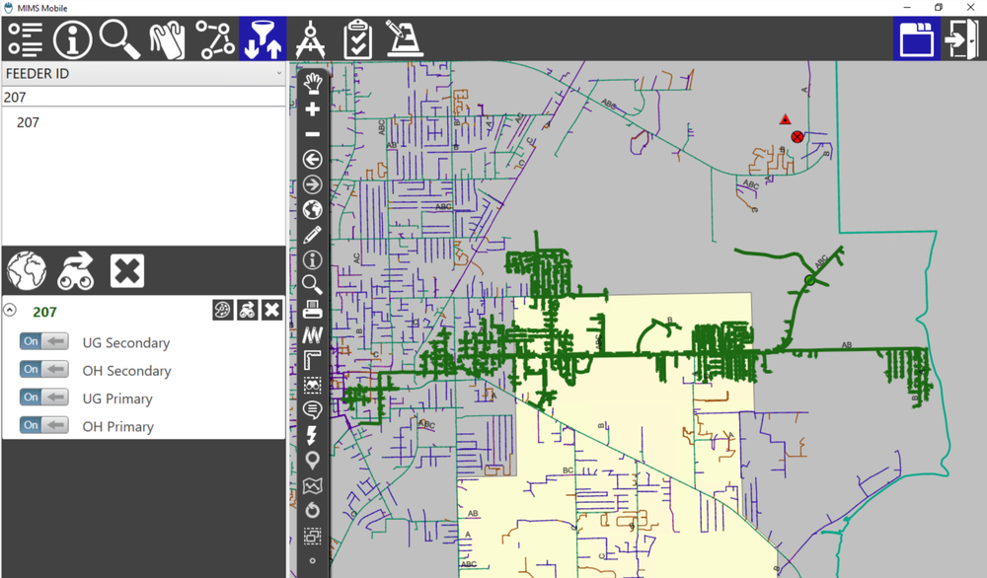Activate the Measure compass tool
Viewport: 987px width, 578px height.
(x=310, y=39)
